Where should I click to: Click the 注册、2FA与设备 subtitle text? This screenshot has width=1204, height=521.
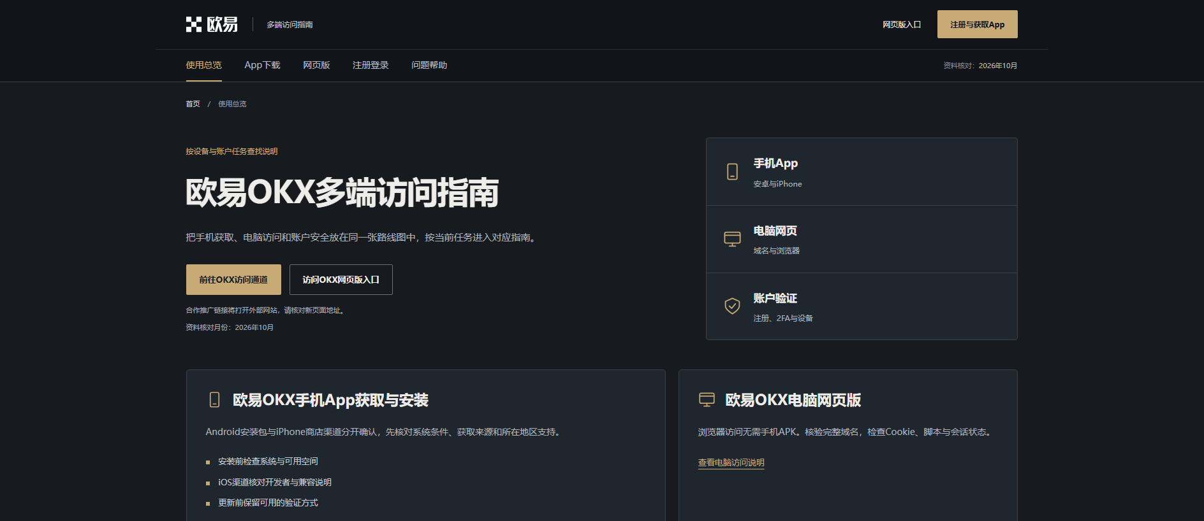[x=783, y=318]
